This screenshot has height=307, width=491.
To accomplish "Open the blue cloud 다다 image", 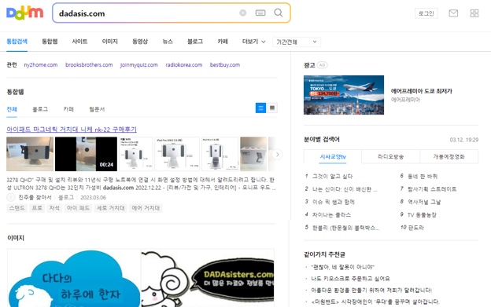I will click(74, 278).
